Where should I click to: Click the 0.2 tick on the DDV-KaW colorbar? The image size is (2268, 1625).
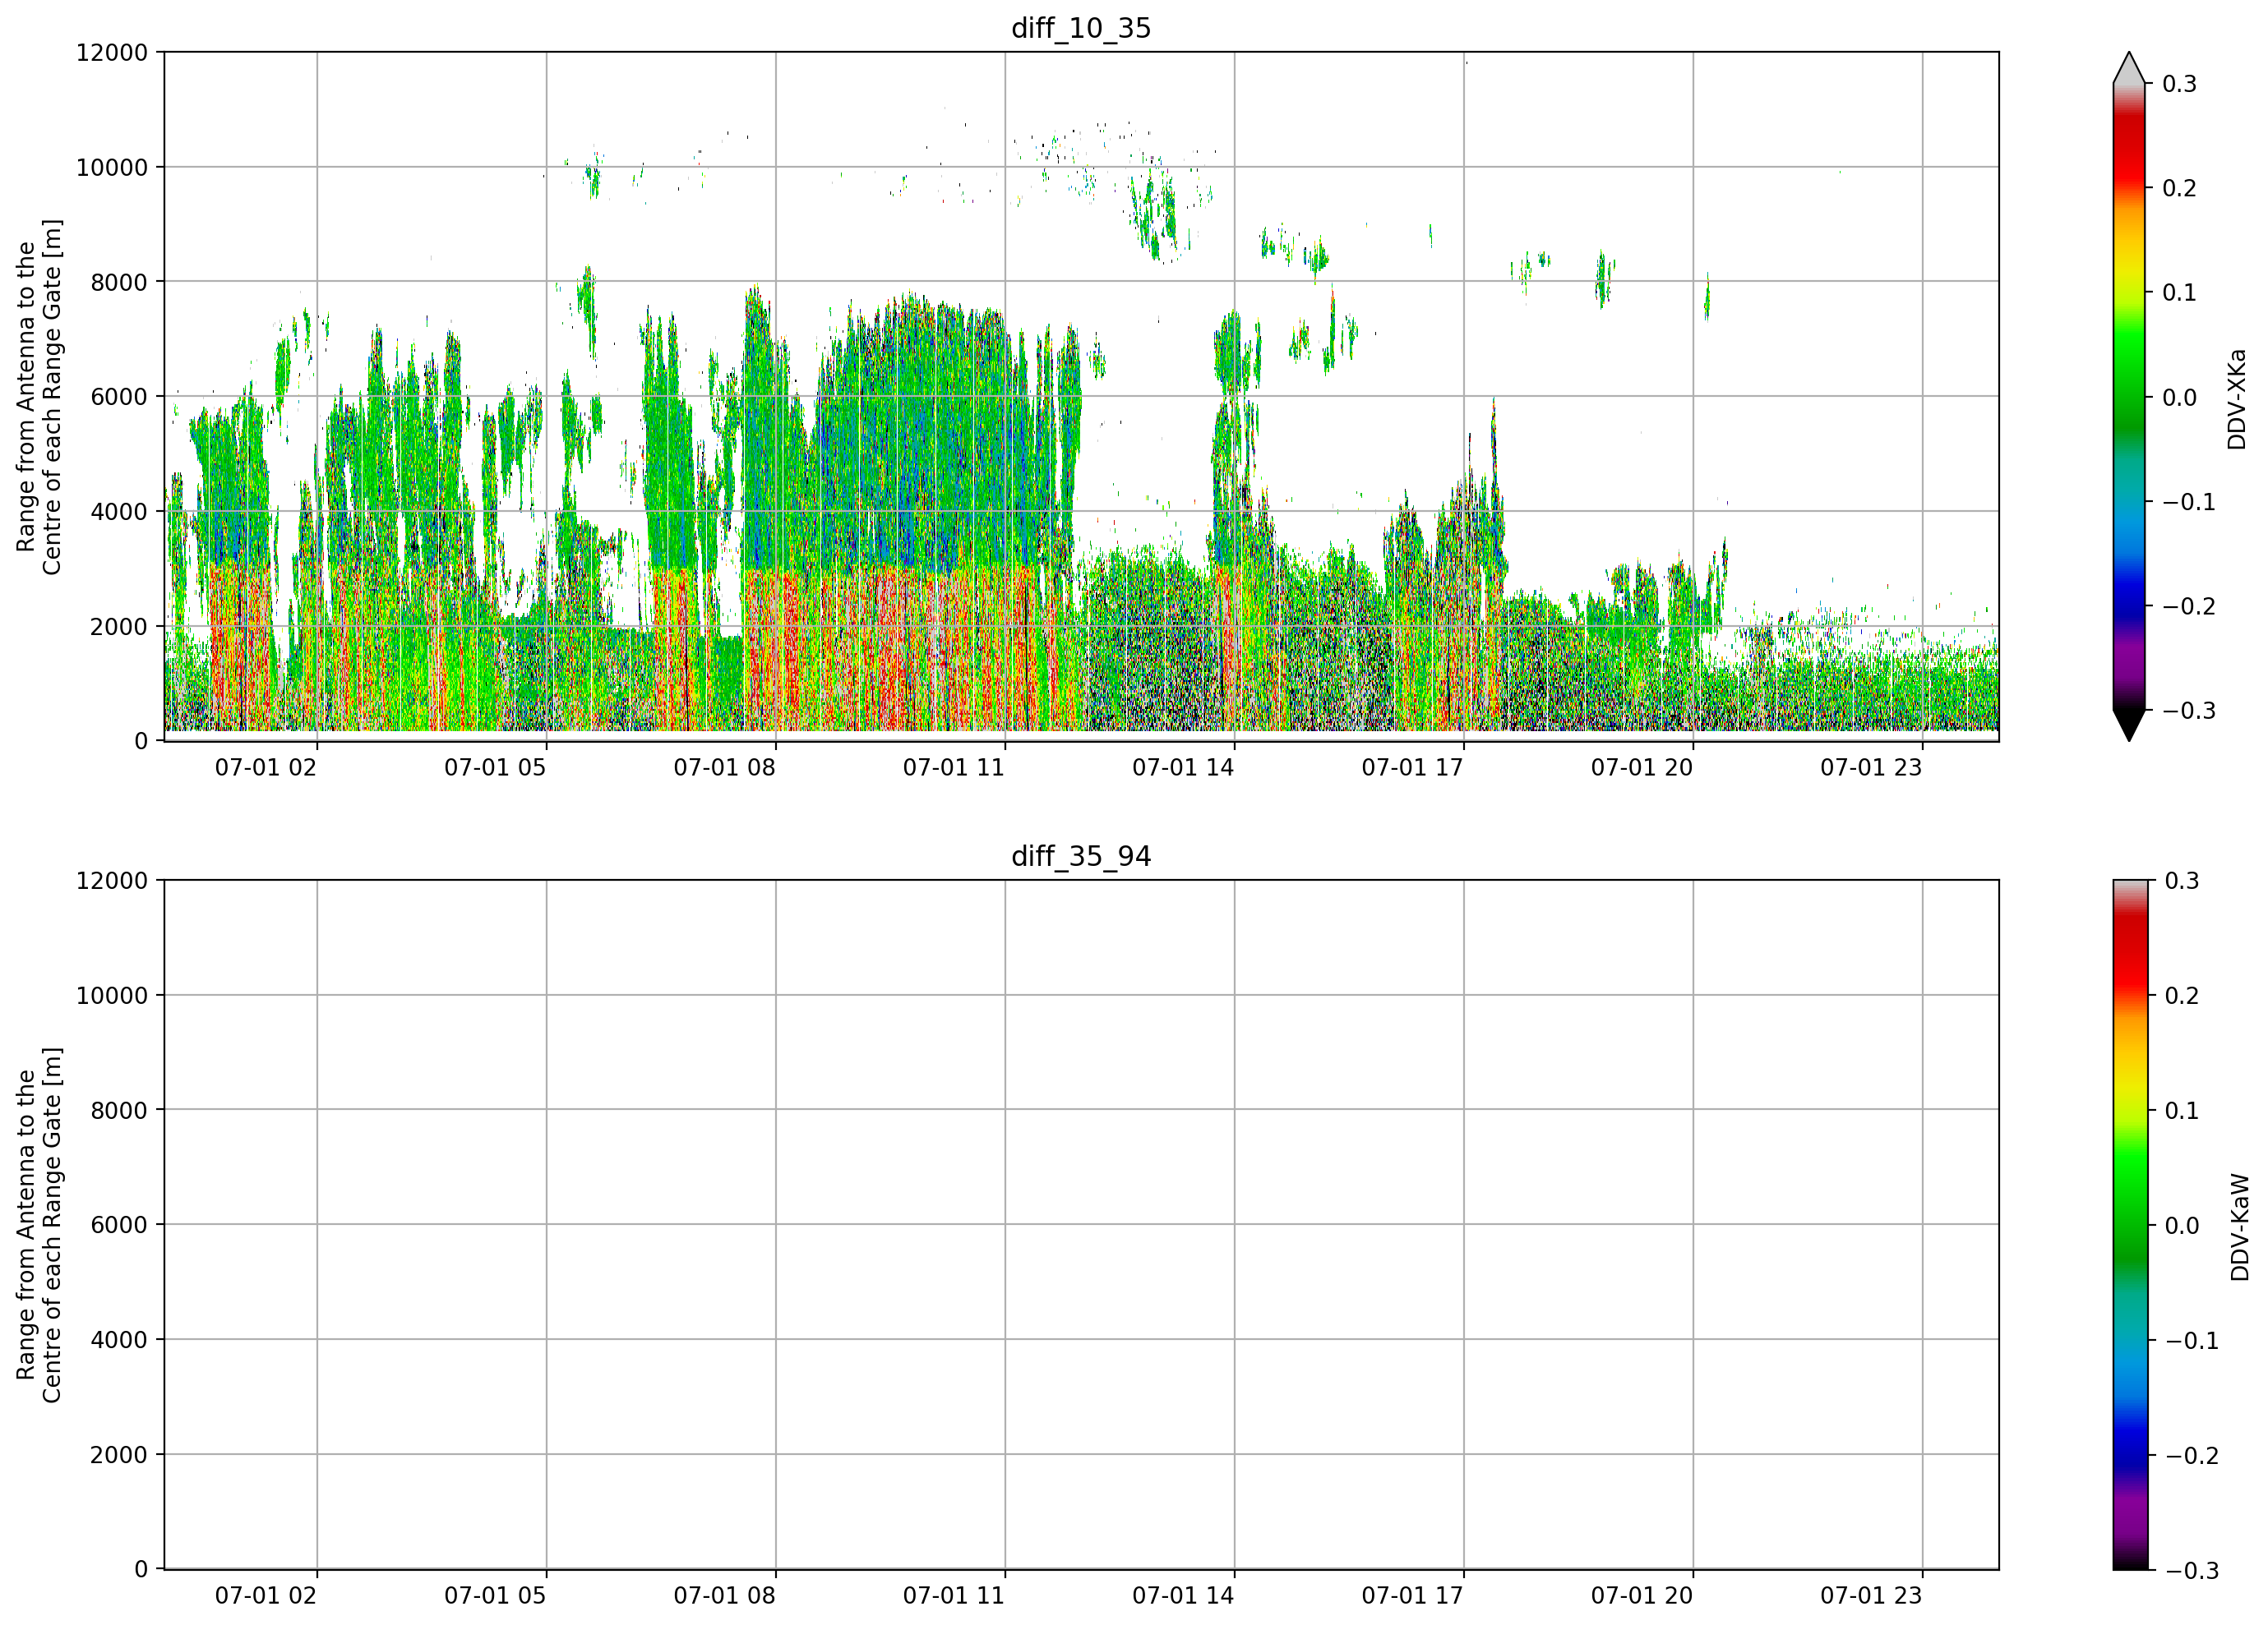(x=2182, y=996)
